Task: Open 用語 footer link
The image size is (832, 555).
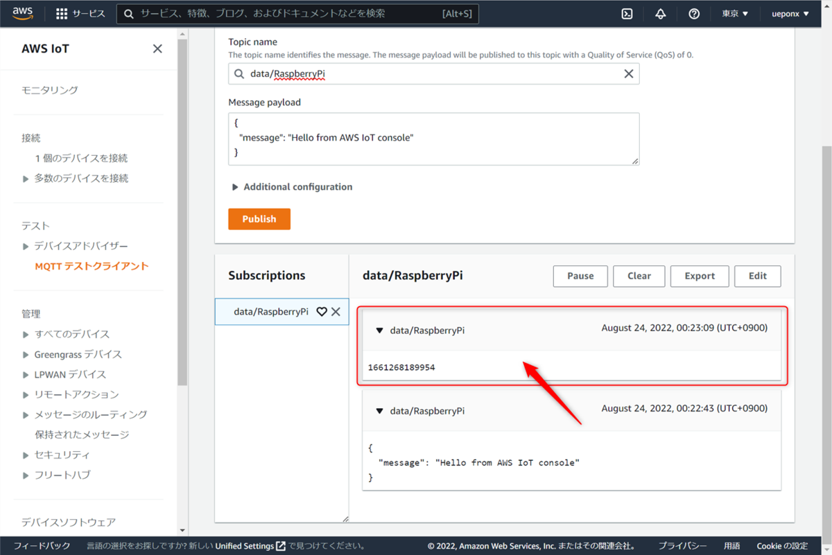Action: [732, 546]
